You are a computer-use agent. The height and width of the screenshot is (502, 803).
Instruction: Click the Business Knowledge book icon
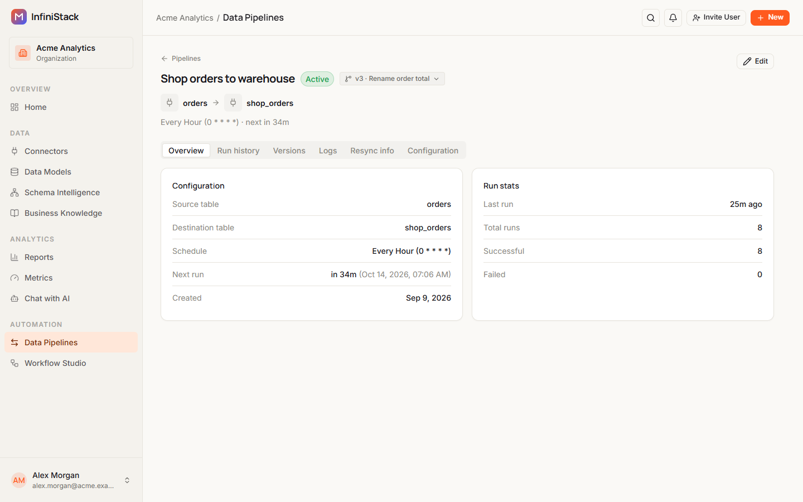(14, 213)
